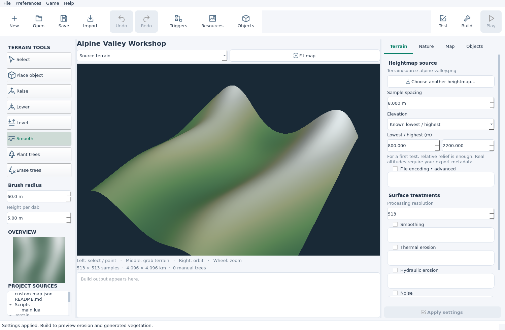Click the Overview terrain thumbnail
The image size is (505, 330).
39,260
